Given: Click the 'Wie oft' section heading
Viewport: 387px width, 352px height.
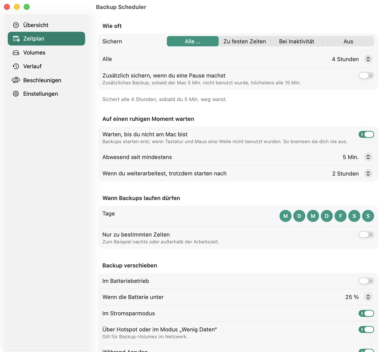Looking at the screenshot, I should pos(112,26).
